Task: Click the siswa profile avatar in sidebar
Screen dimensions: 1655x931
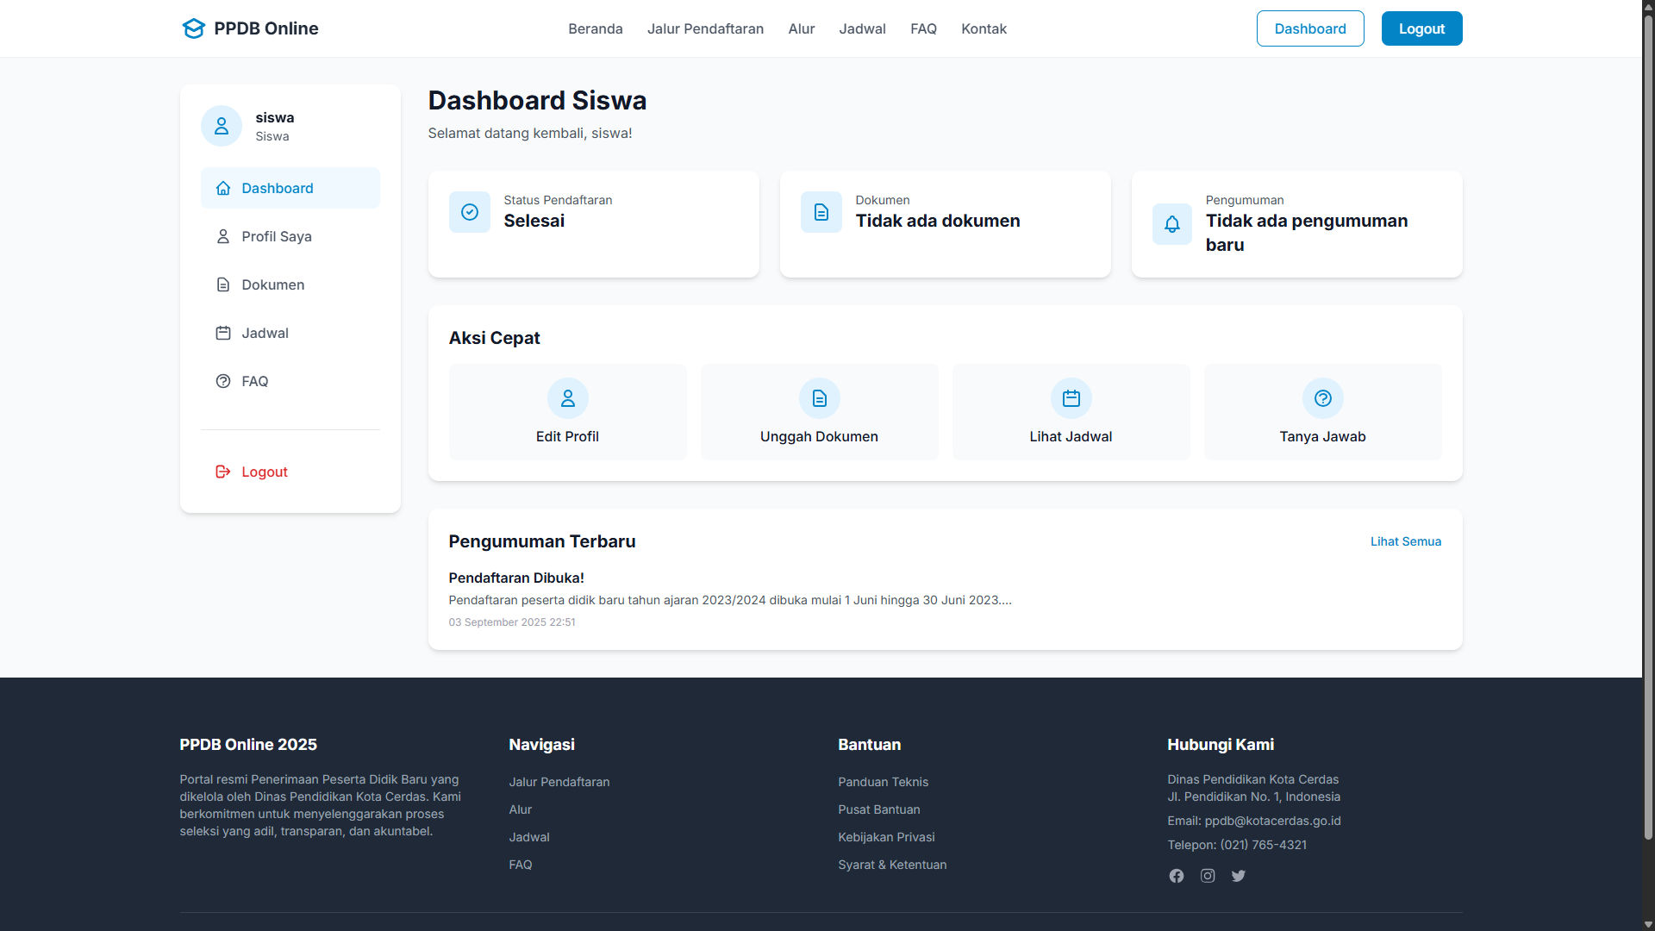Action: pos(222,125)
